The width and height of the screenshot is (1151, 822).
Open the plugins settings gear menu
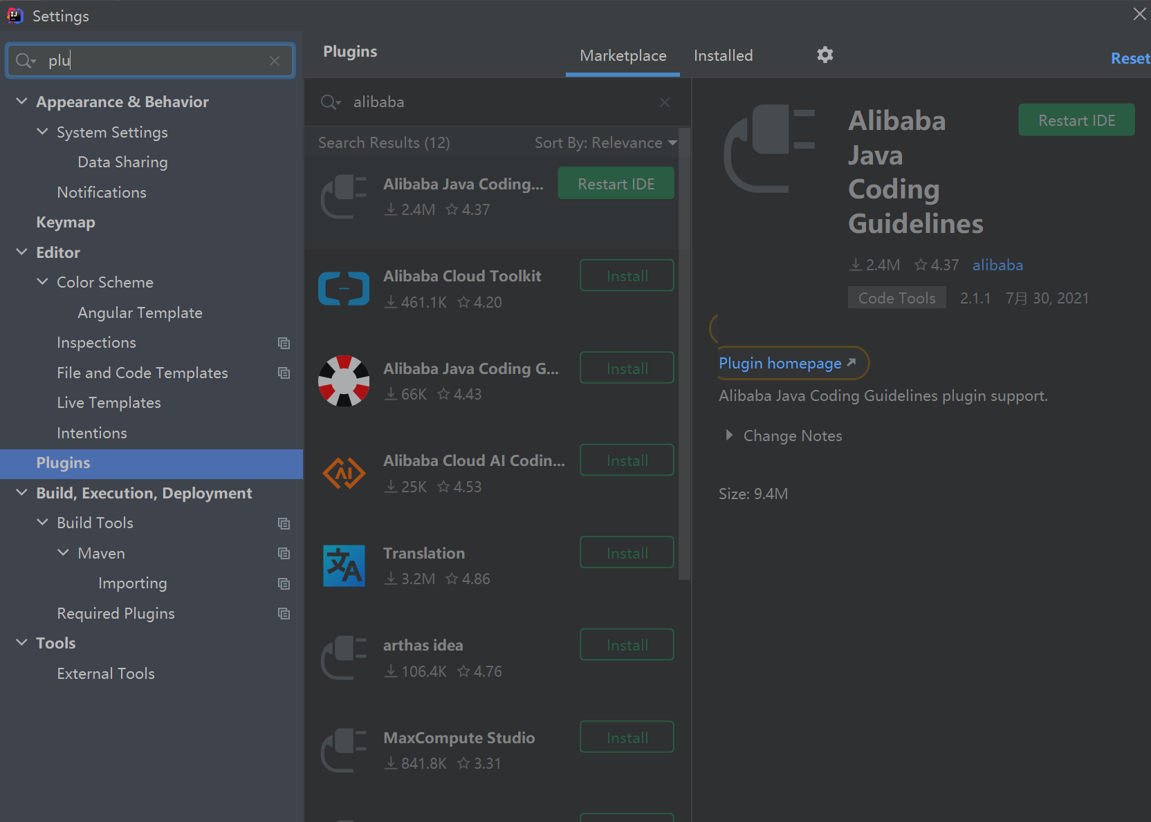(825, 55)
